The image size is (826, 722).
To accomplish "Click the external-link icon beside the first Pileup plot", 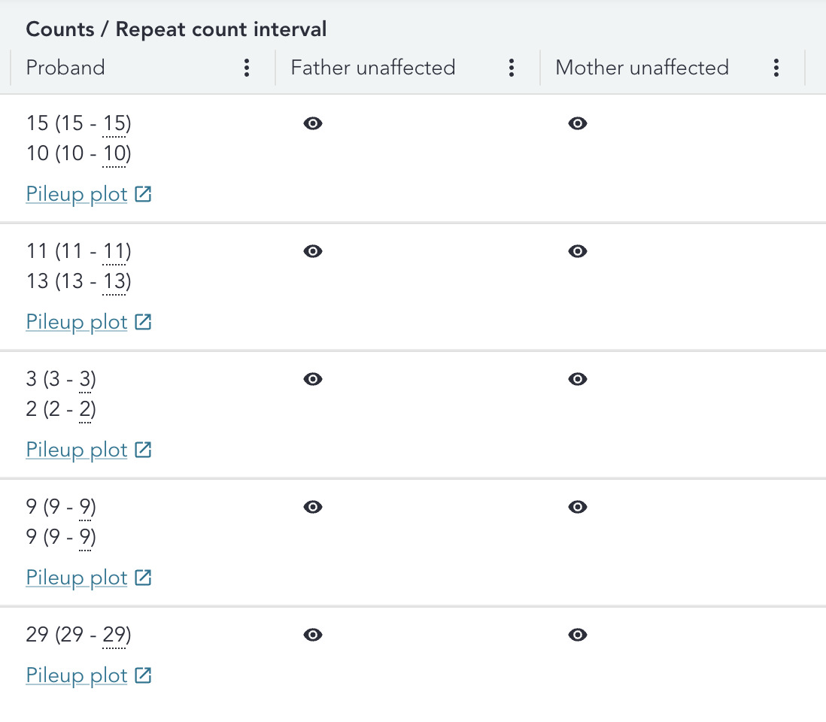I will click(143, 193).
